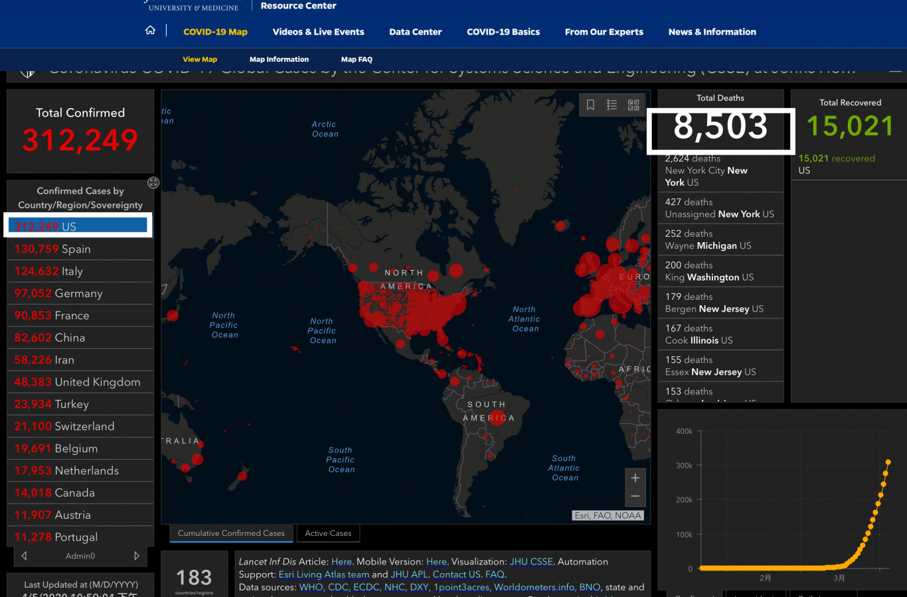Image resolution: width=907 pixels, height=597 pixels.
Task: Click the Map Information submenu link
Action: [x=279, y=60]
